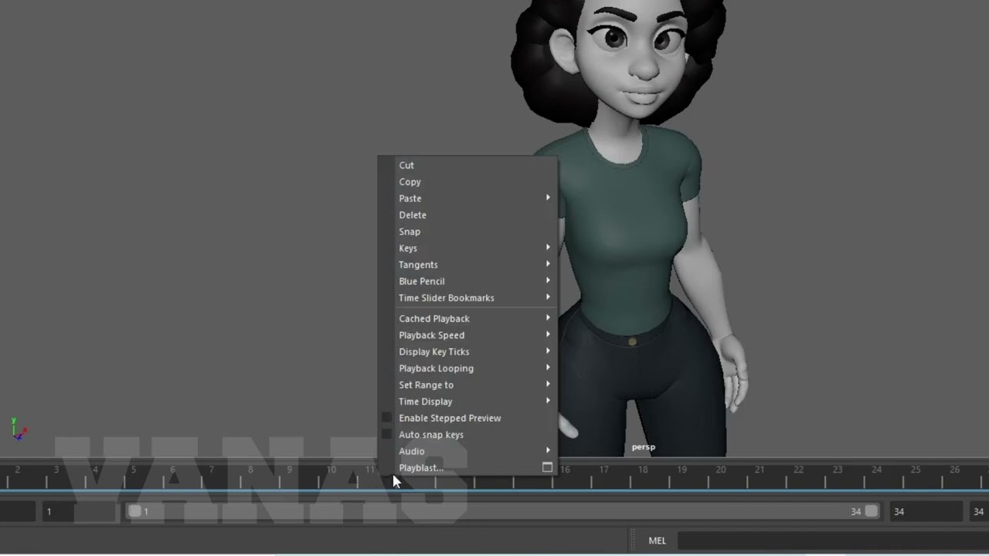Open the Blue Pencil submenu
The width and height of the screenshot is (989, 556).
467,282
